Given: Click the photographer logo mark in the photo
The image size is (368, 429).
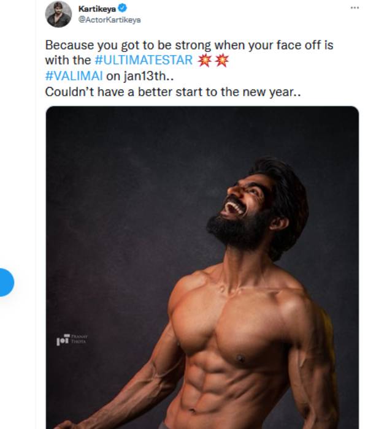Looking at the screenshot, I should pyautogui.click(x=61, y=339).
